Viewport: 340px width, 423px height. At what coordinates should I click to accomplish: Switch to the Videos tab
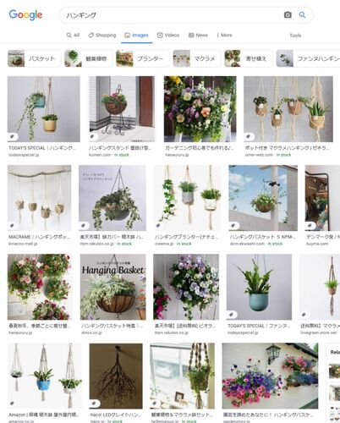point(168,36)
